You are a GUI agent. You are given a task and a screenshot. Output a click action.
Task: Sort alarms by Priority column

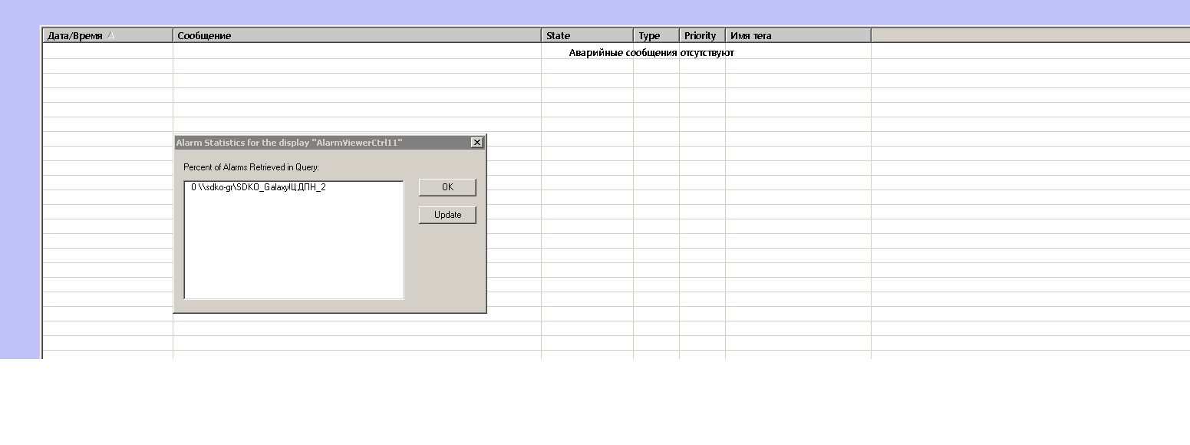(x=701, y=35)
